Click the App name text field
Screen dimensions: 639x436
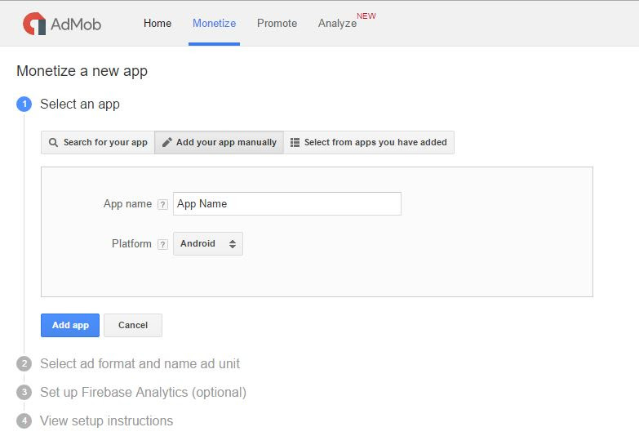(286, 204)
